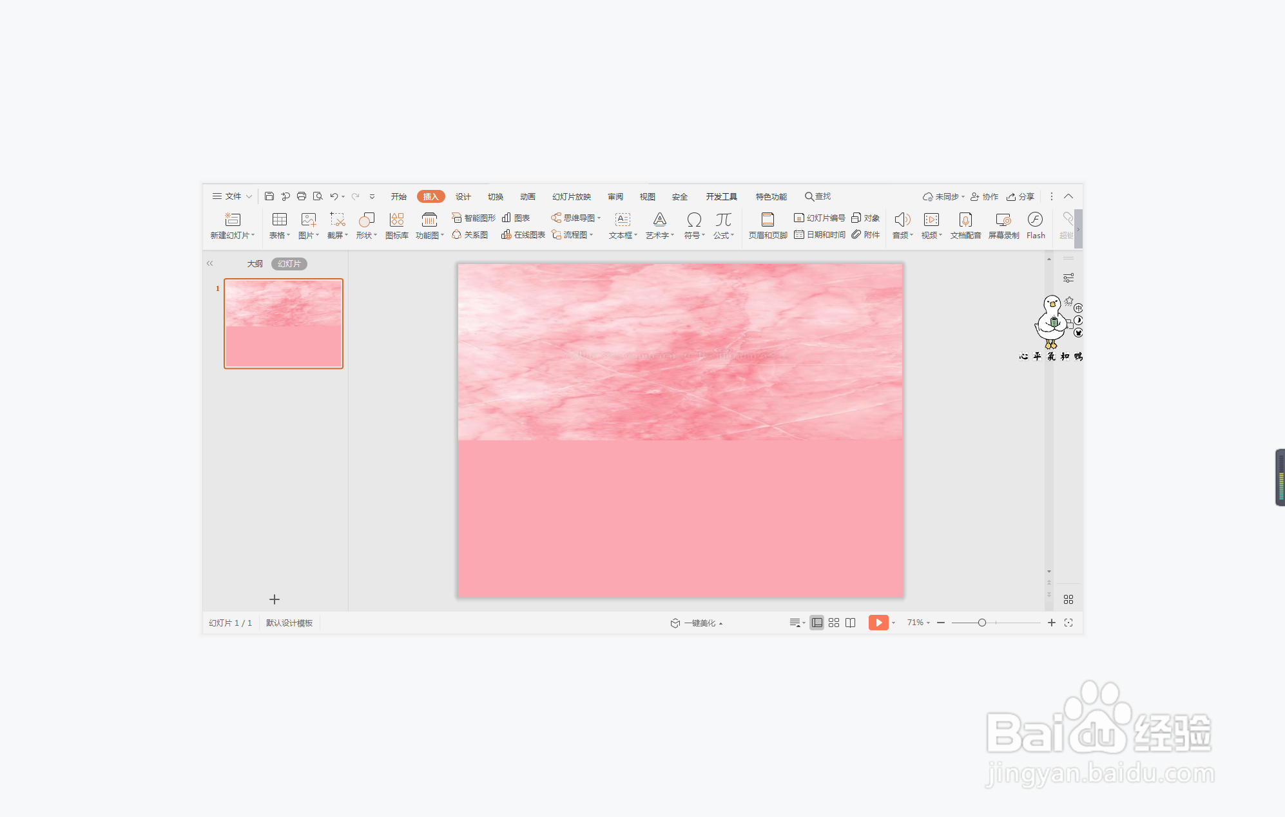This screenshot has height=817, width=1285.
Task: Click the Text Box (文本框) icon
Action: click(x=623, y=220)
